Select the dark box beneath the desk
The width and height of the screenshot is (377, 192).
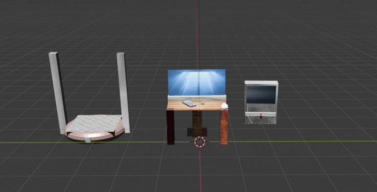[197, 132]
